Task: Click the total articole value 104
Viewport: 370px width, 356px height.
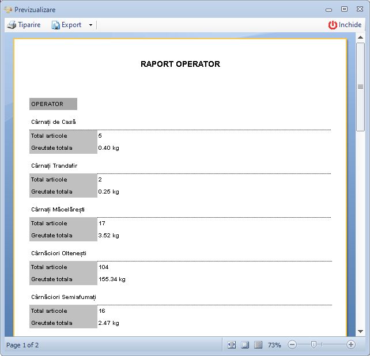Action: pos(104,267)
